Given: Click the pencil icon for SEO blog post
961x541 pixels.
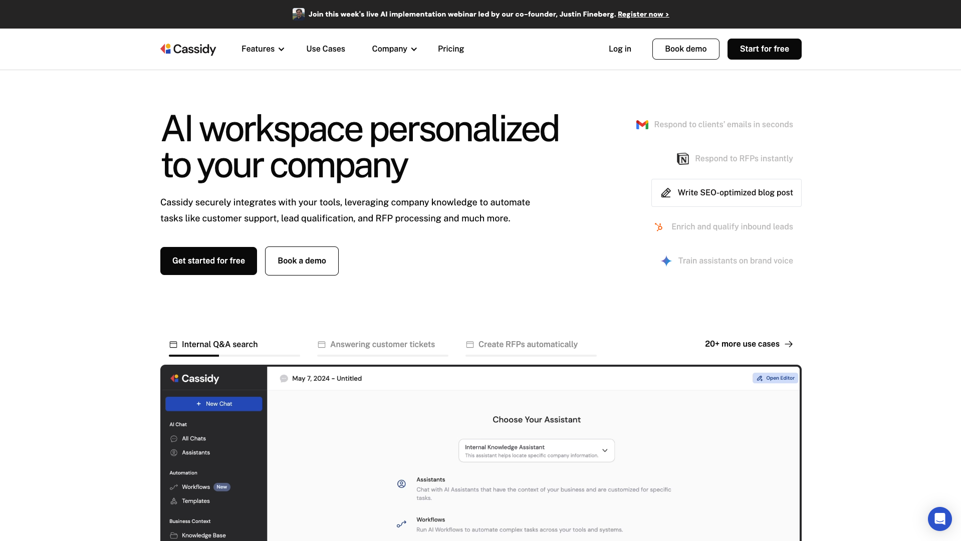Looking at the screenshot, I should [x=666, y=193].
